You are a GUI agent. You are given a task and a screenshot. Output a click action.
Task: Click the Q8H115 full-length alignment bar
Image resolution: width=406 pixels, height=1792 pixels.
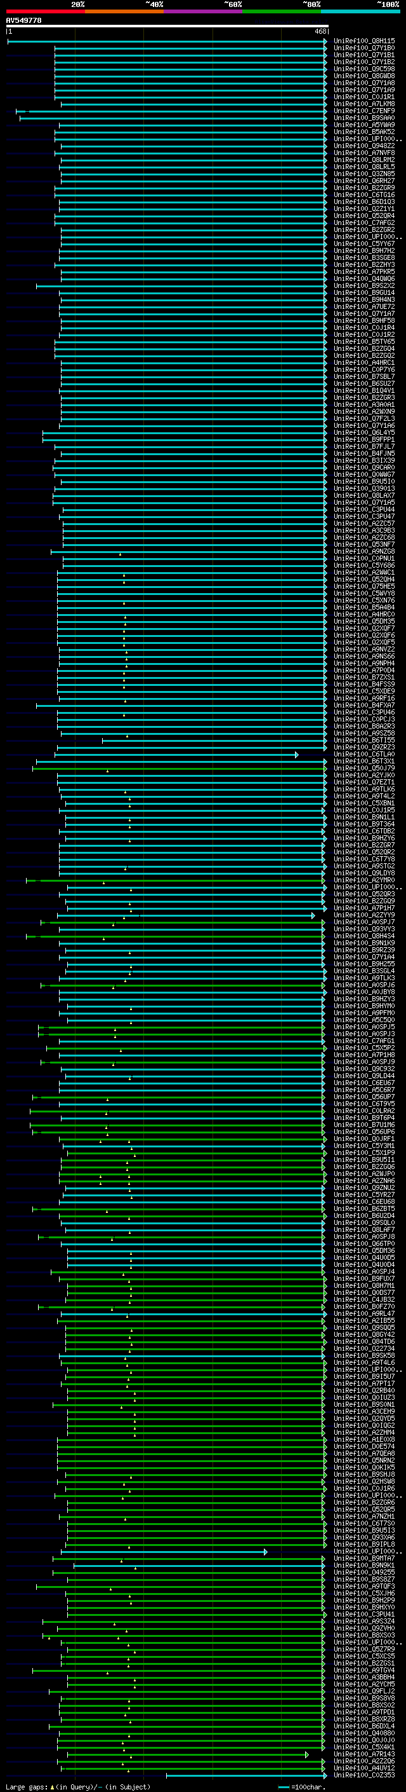click(167, 42)
